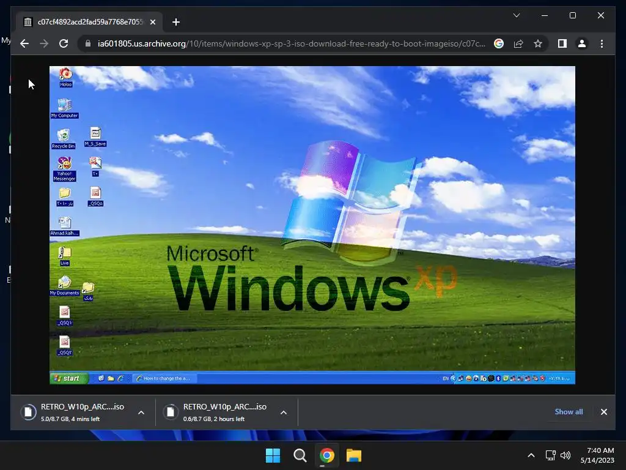This screenshot has width=626, height=470.
Task: Open the Chrome three-dot menu
Action: (x=602, y=43)
